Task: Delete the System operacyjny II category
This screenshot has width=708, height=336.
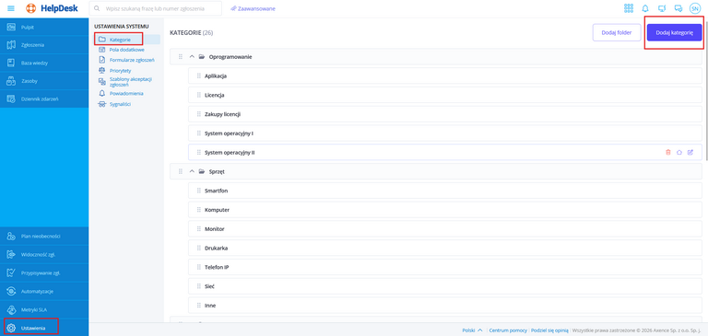Action: tap(668, 153)
